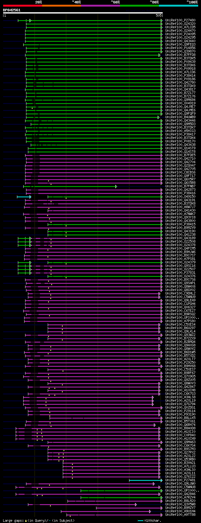Click the UniRef100_B2BMQ4 label
Screen dimensions: 201x523
(180, 342)
